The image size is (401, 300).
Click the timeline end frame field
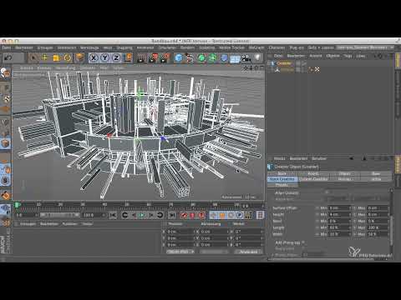tap(94, 215)
